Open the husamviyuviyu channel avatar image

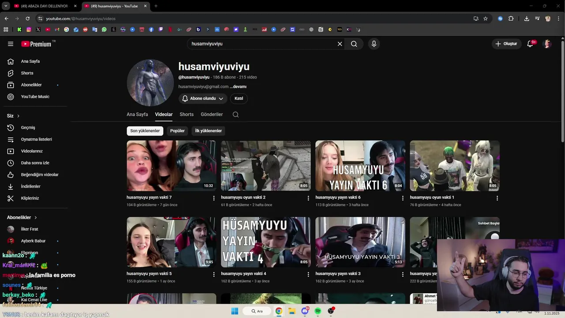click(x=150, y=83)
